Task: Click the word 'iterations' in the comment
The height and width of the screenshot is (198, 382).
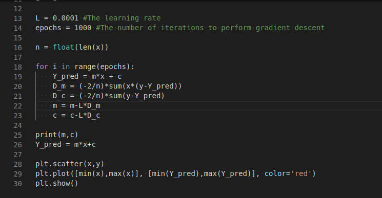Action: [x=182, y=28]
